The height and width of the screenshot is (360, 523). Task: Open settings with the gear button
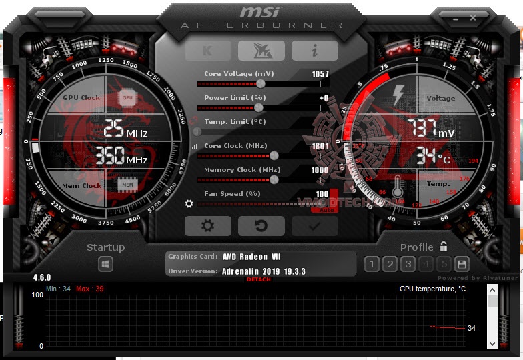(x=208, y=225)
